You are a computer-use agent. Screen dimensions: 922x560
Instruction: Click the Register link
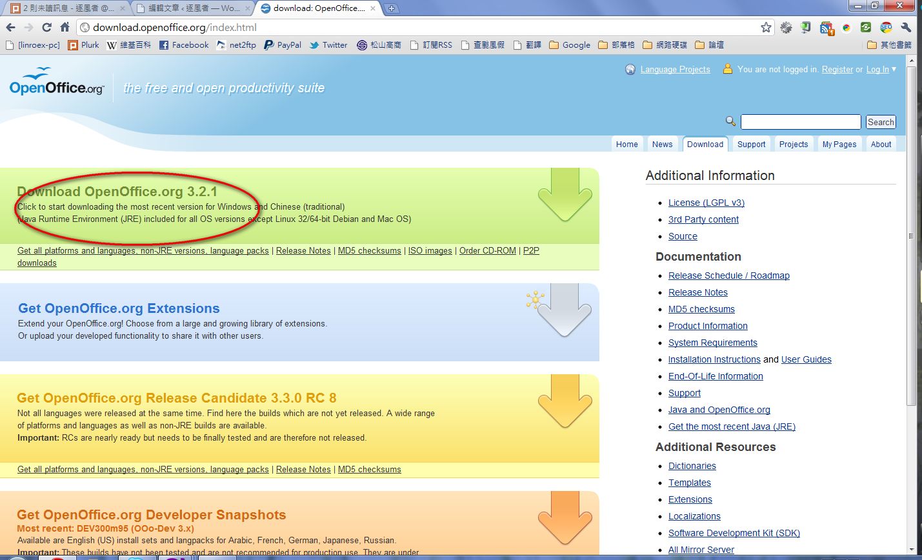[837, 70]
